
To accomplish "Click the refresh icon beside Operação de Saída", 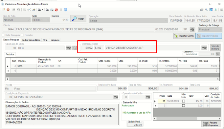I will [x=75, y=48].
